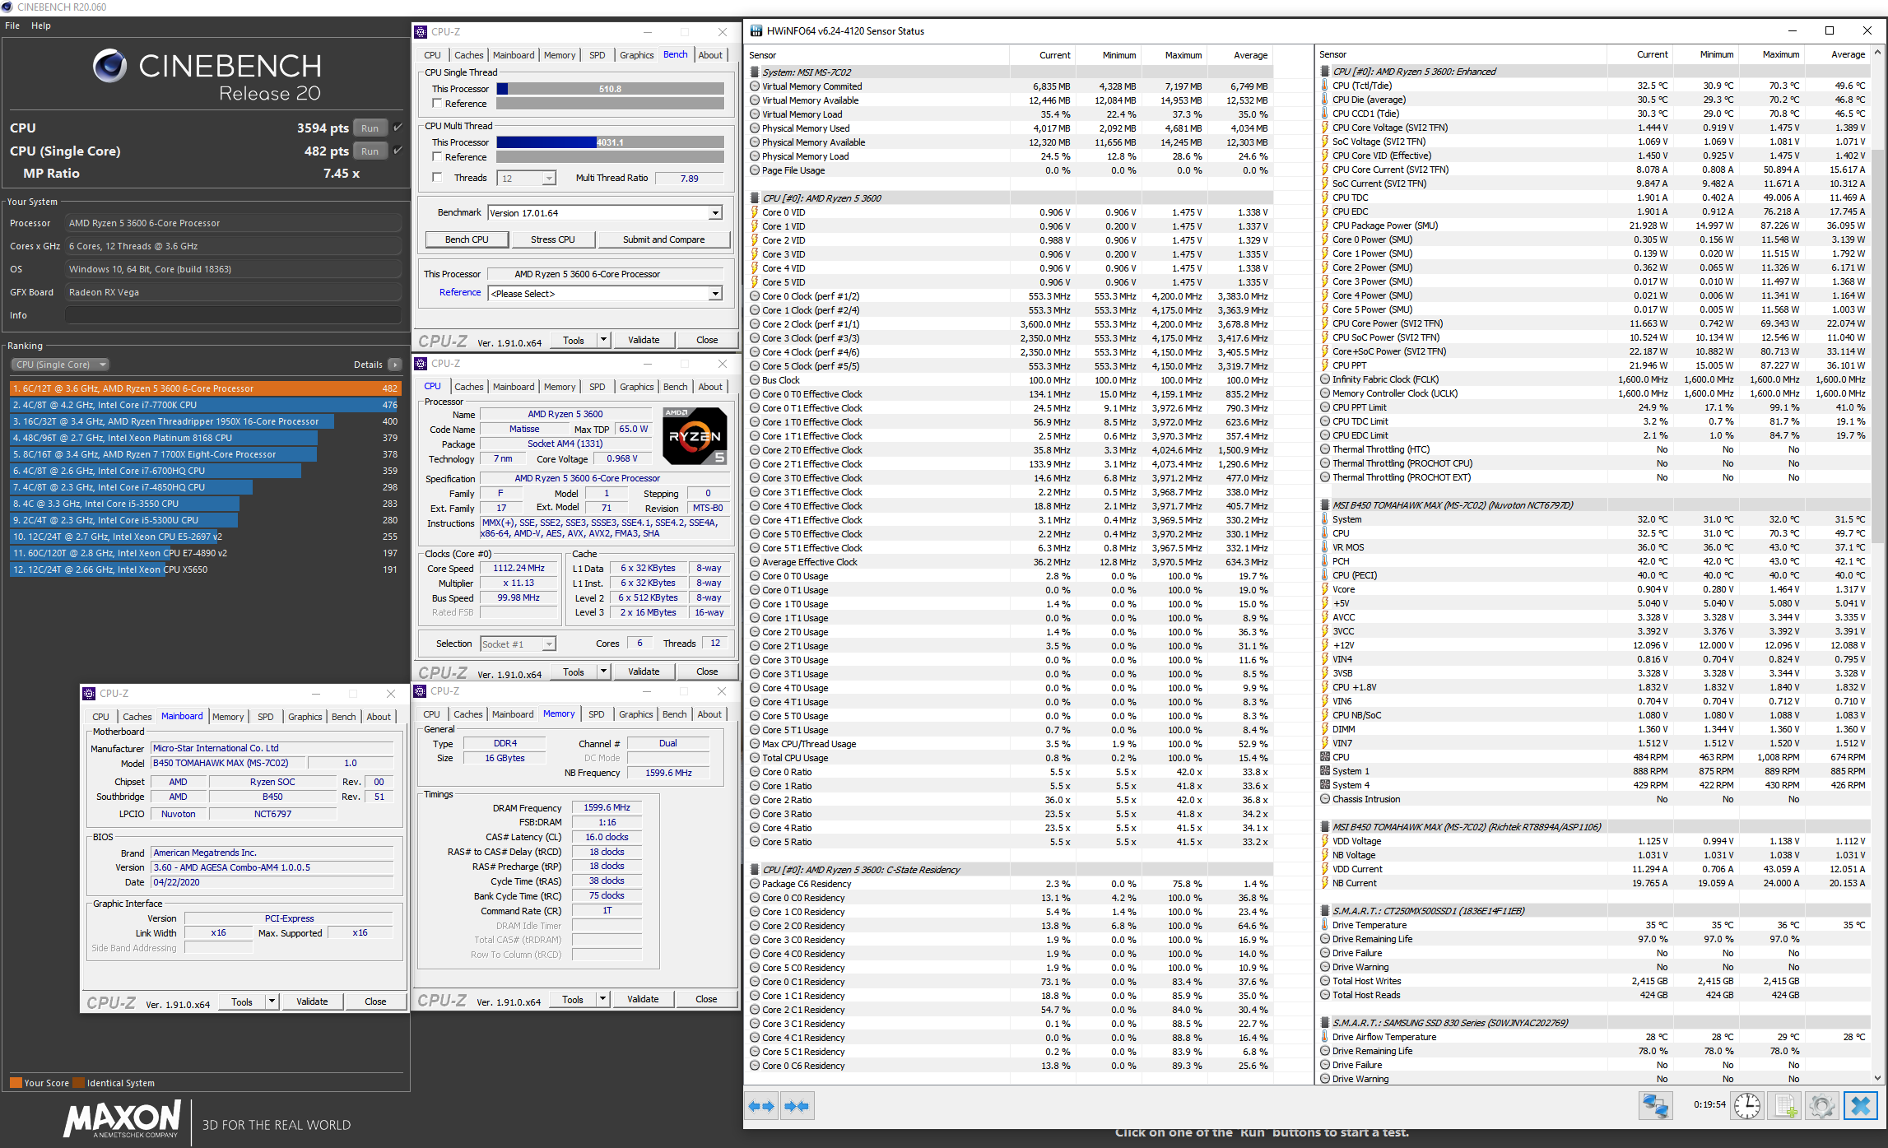Open the Help menu in Cinebench

(x=41, y=26)
